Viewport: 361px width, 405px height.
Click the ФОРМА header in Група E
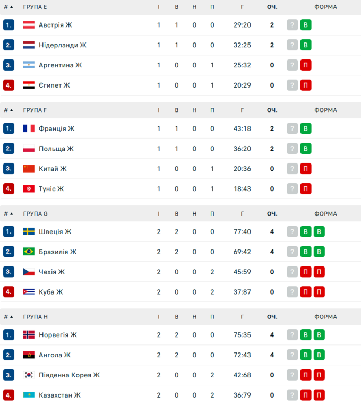325,7
